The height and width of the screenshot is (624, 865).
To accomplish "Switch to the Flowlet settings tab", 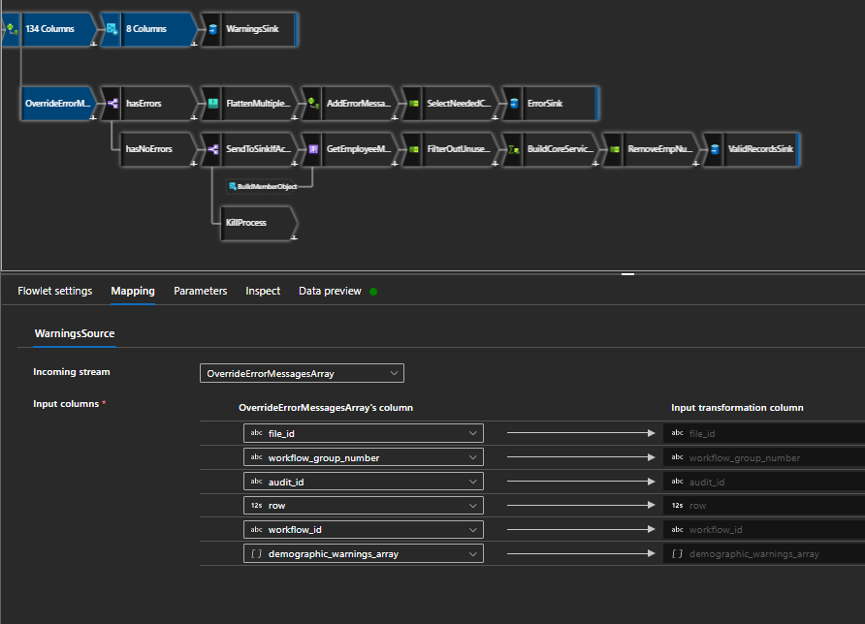I will (55, 291).
